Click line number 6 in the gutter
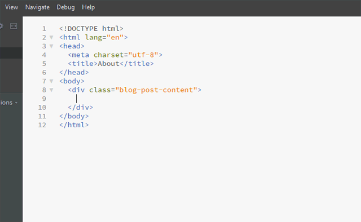Screen dimensions: 361x222 pyautogui.click(x=44, y=73)
